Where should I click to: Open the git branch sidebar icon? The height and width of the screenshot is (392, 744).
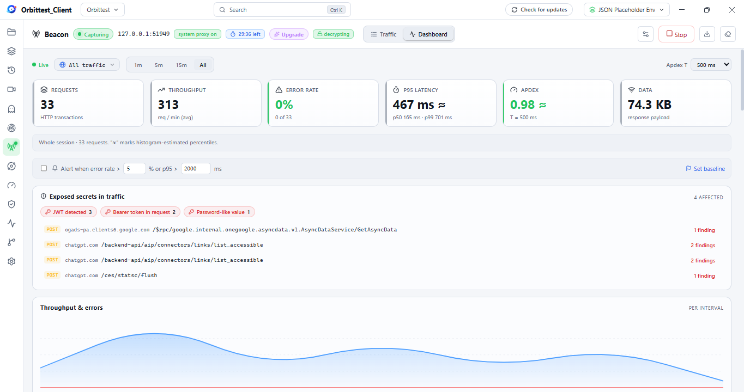pyautogui.click(x=11, y=242)
